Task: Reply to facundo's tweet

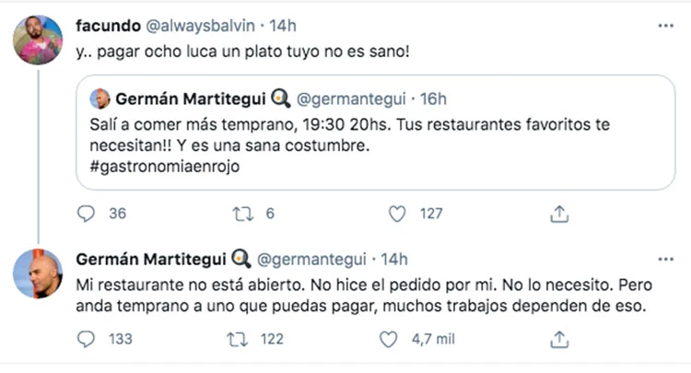Action: point(87,215)
